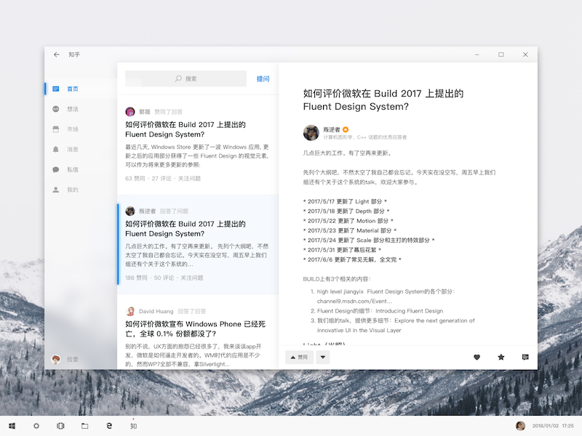Click the answer's main question heading
582x436 pixels.
tap(383, 100)
